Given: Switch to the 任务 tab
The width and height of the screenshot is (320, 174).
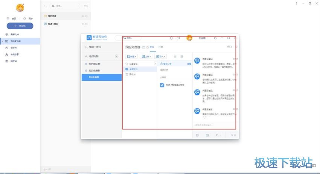Looking at the screenshot, I should tap(161, 47).
